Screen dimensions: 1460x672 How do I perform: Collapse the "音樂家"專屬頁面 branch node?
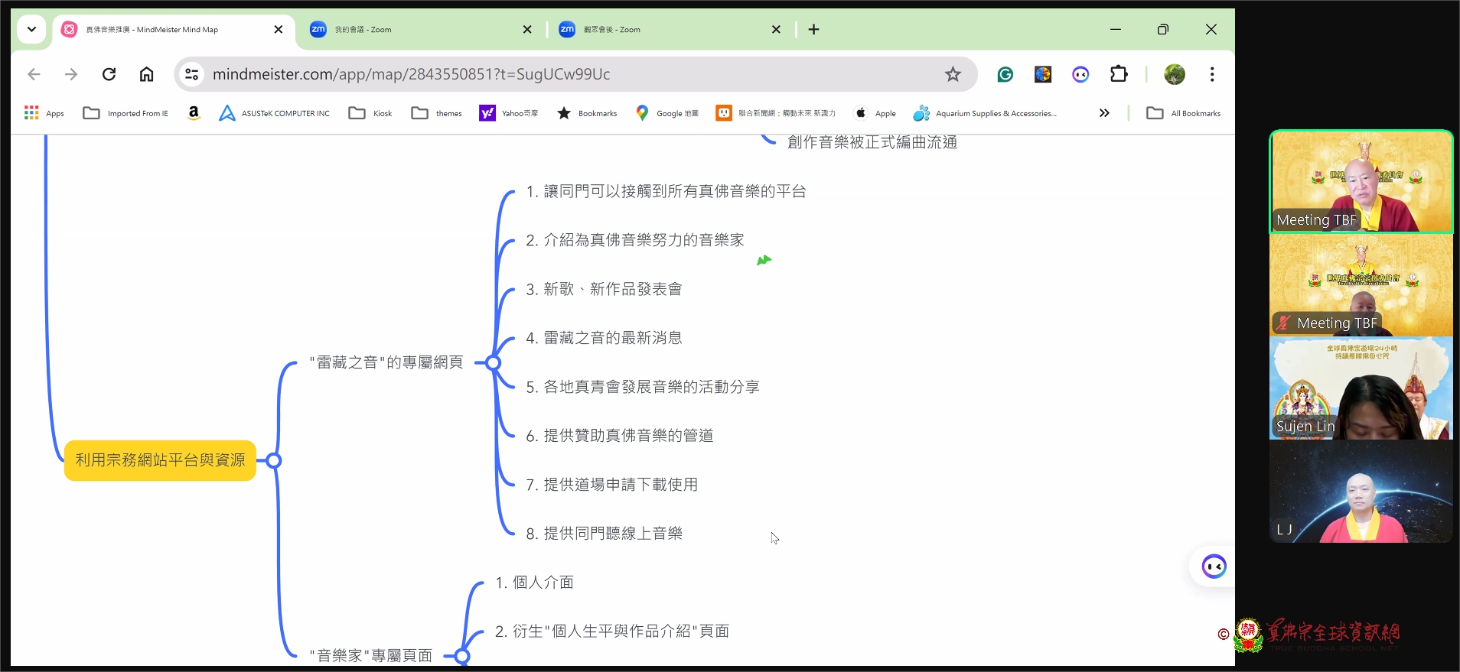(461, 656)
